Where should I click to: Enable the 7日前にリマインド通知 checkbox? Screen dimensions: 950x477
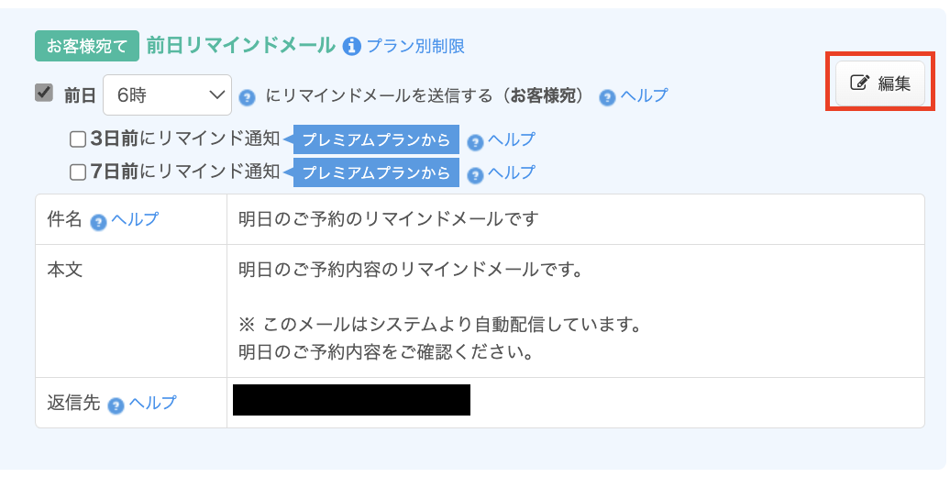(78, 172)
